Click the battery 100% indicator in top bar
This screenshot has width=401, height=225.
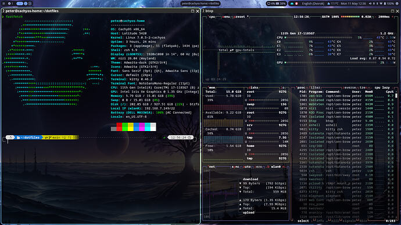389,3
